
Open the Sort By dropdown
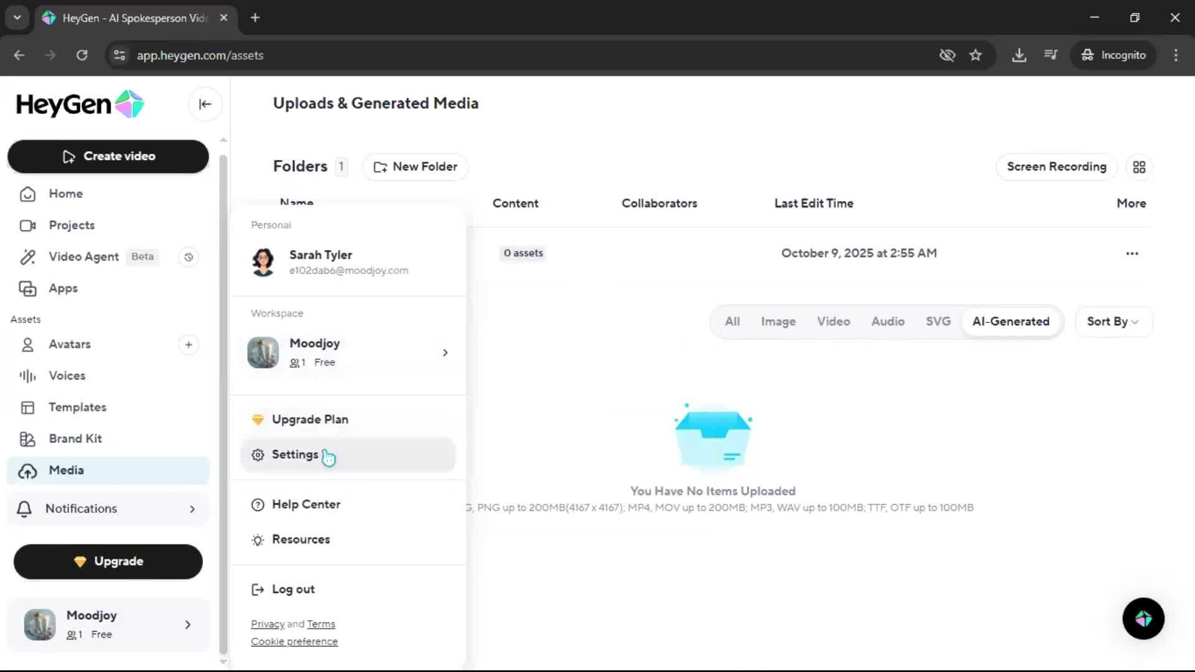[x=1112, y=322]
